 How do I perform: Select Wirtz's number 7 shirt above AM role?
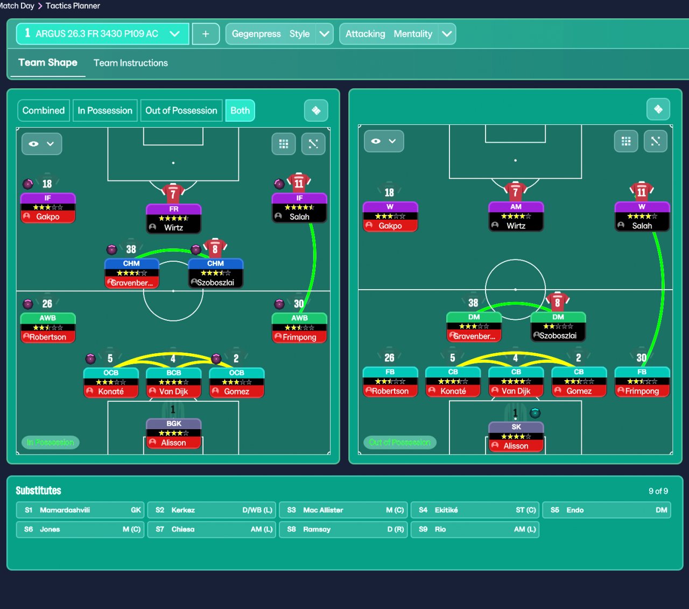tap(516, 191)
